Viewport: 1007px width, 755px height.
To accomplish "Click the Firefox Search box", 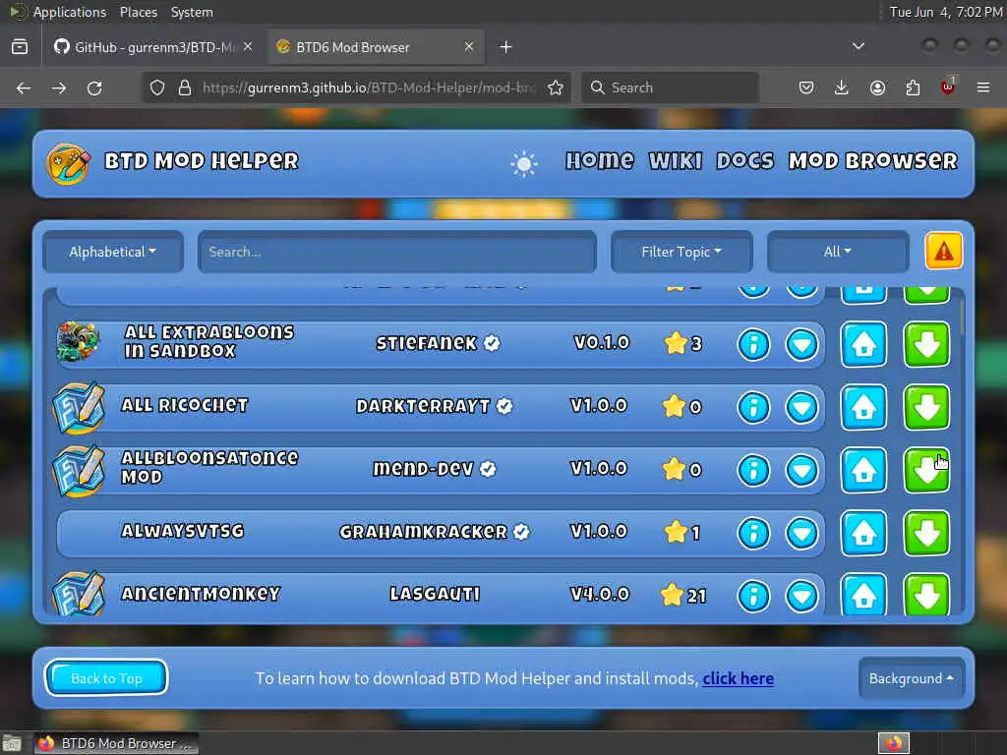I will pos(670,87).
